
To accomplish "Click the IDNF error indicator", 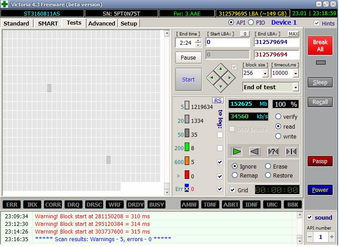I will click(x=252, y=205).
